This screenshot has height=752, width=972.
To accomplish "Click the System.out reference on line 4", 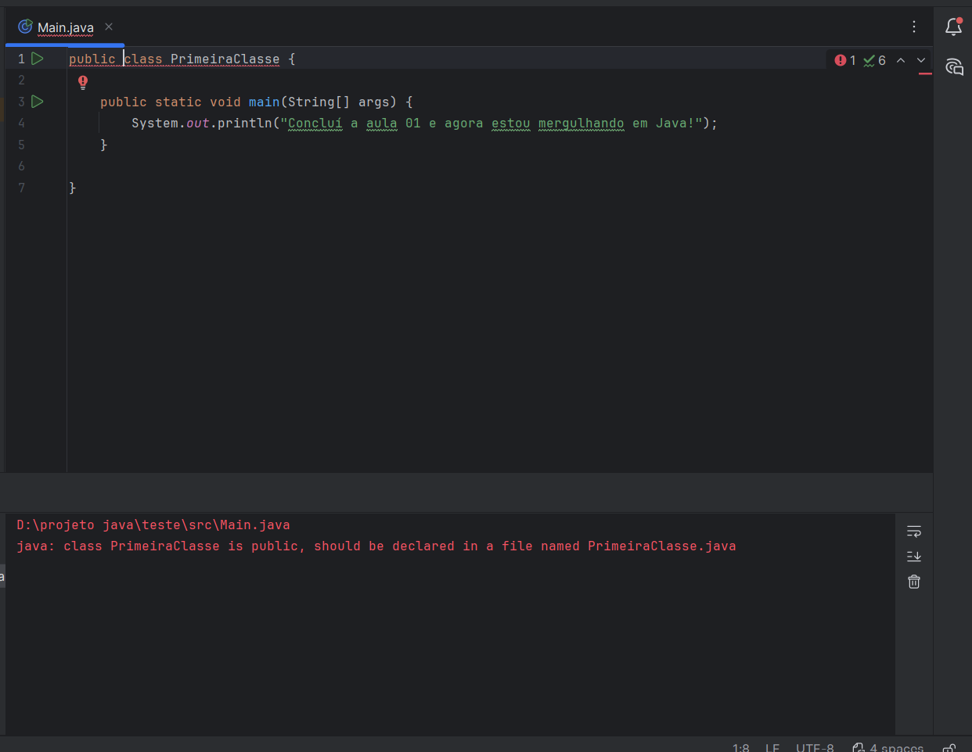I will point(171,124).
